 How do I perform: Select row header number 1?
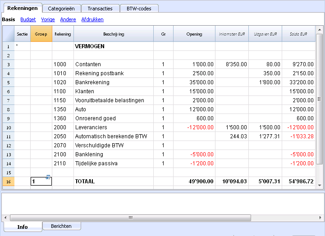(9, 46)
